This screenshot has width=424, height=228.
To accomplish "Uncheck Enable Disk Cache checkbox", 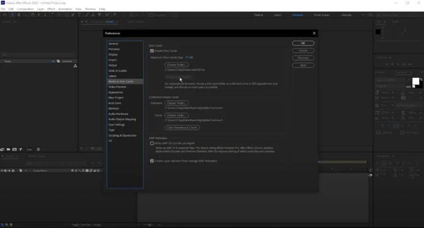I will [152, 51].
